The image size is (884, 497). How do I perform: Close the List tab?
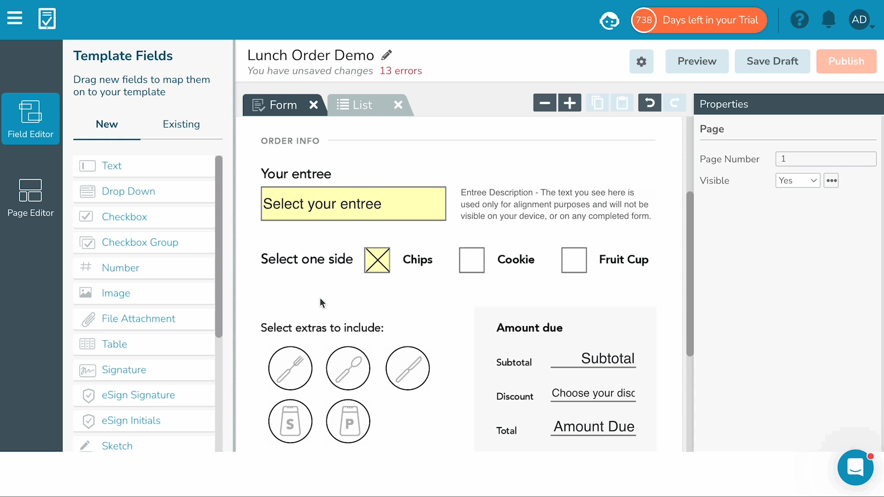[x=398, y=105]
